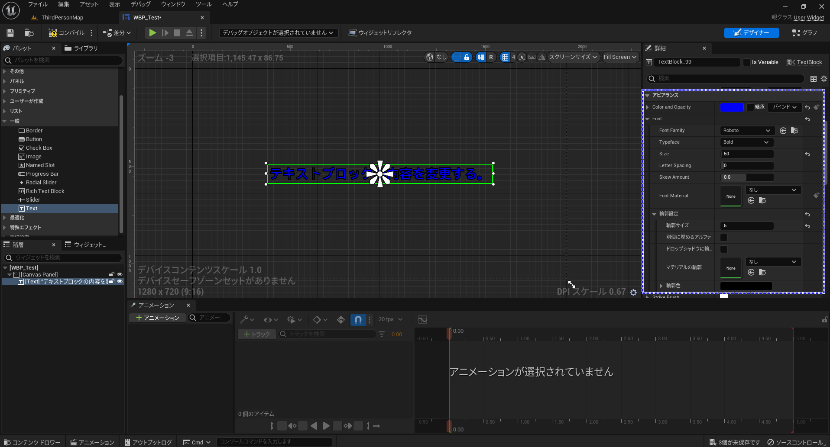
Task: Toggle the drop shadow outline checkbox
Action: click(x=723, y=249)
